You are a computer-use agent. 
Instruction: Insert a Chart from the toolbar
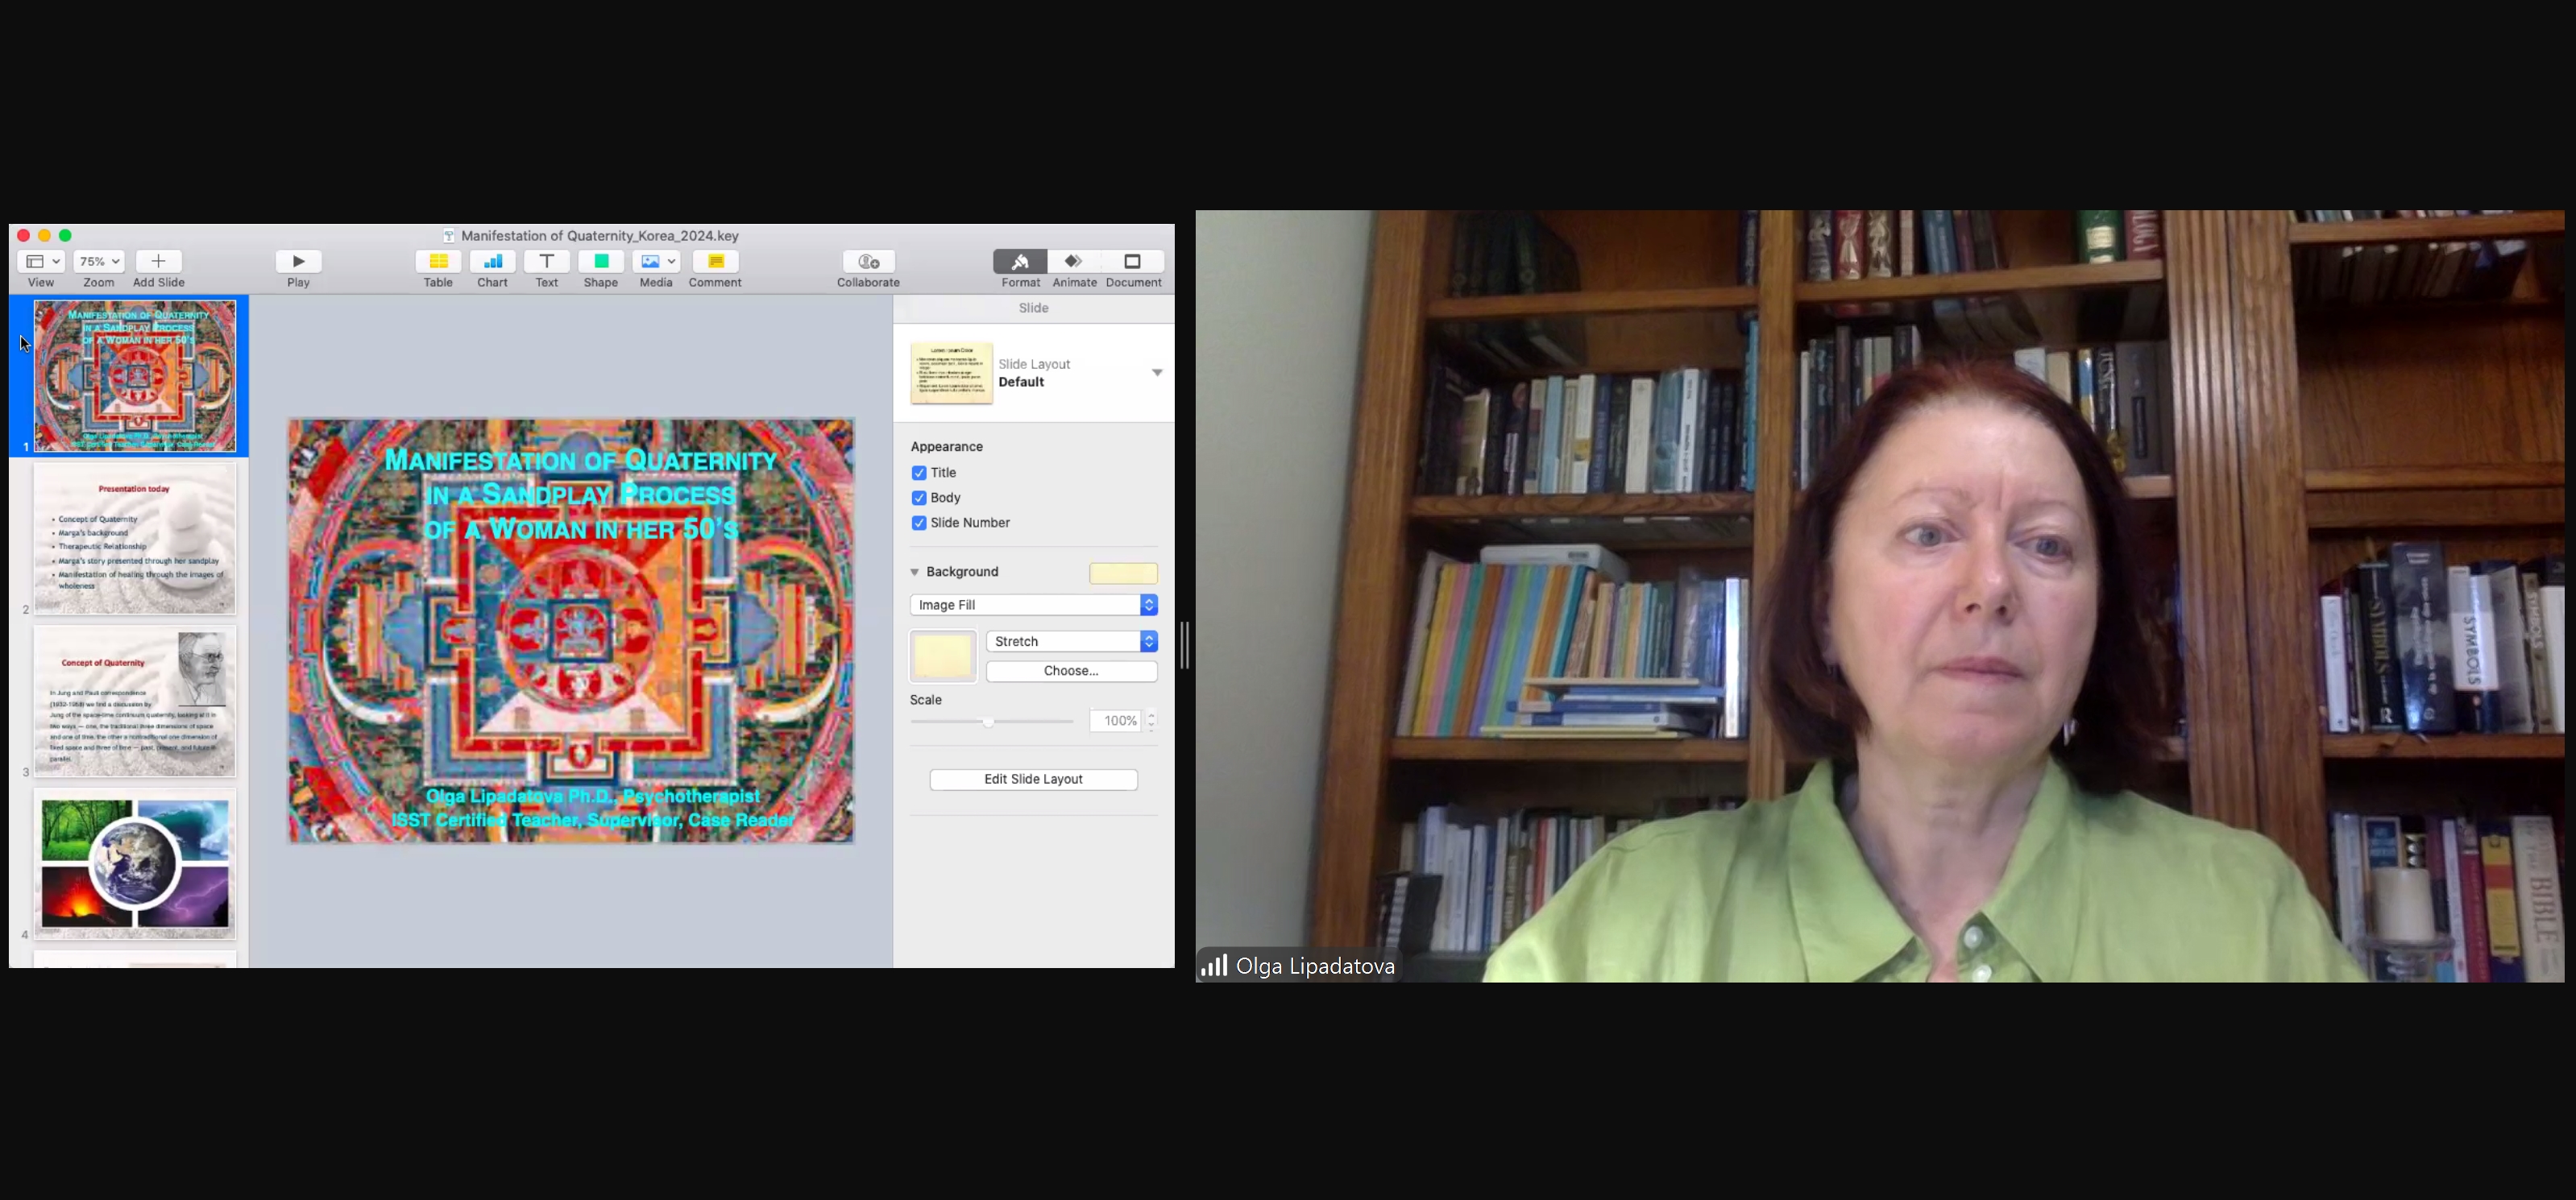[x=492, y=262]
